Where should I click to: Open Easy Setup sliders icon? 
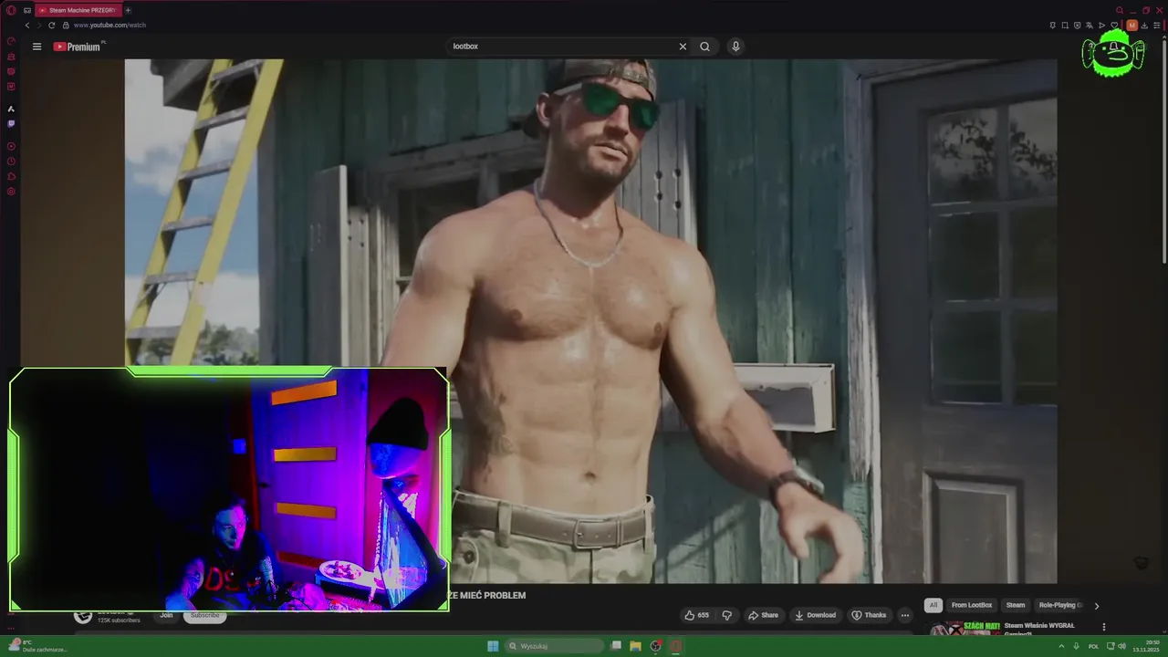pyautogui.click(x=1156, y=26)
